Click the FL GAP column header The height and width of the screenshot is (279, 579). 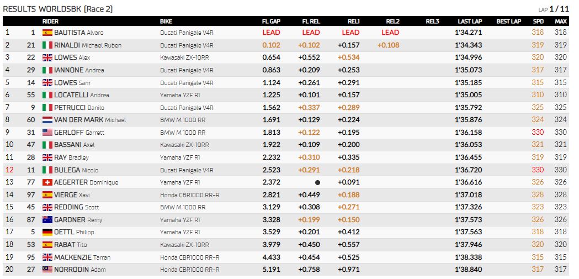click(271, 22)
